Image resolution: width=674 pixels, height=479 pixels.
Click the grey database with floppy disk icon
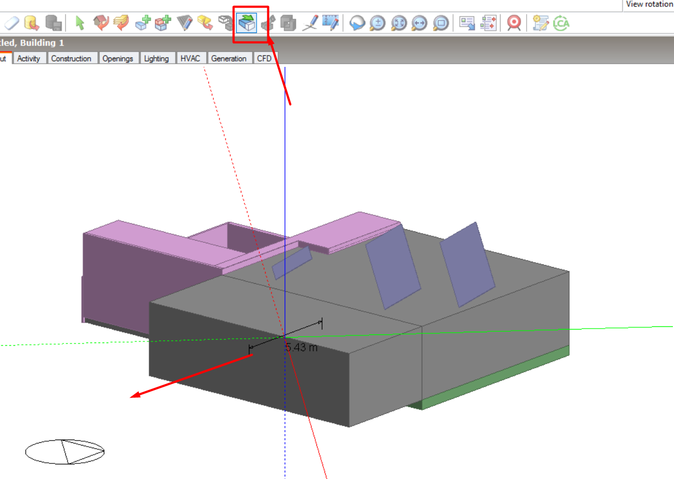coord(53,23)
